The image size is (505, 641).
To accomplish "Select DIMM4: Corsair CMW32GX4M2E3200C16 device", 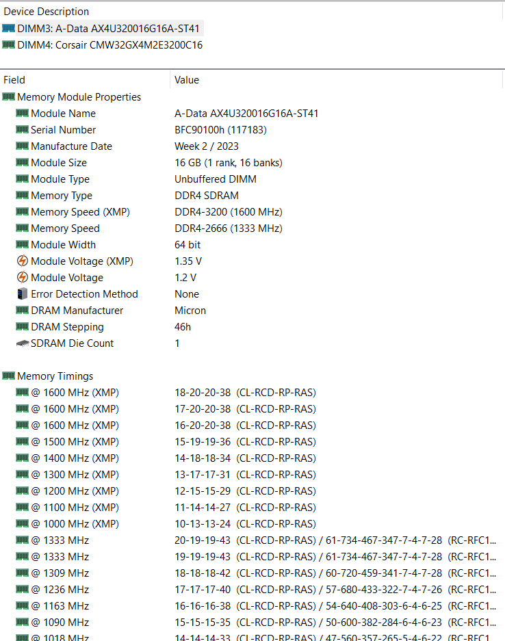I will click(109, 45).
